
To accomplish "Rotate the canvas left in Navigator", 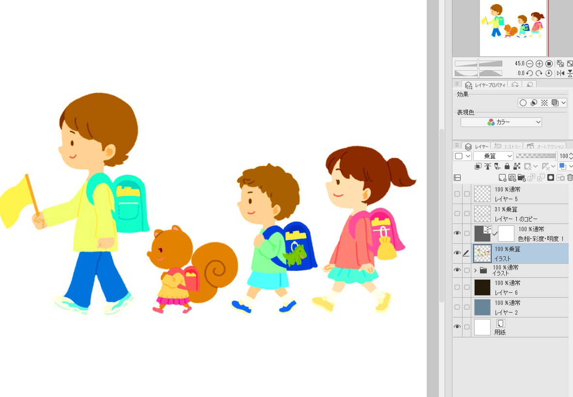I will [x=530, y=73].
